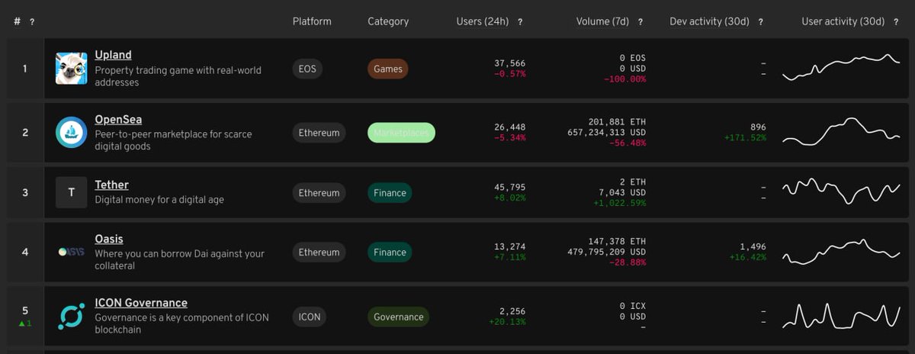This screenshot has height=354, width=915.
Task: Open the Tether link
Action: [x=111, y=185]
